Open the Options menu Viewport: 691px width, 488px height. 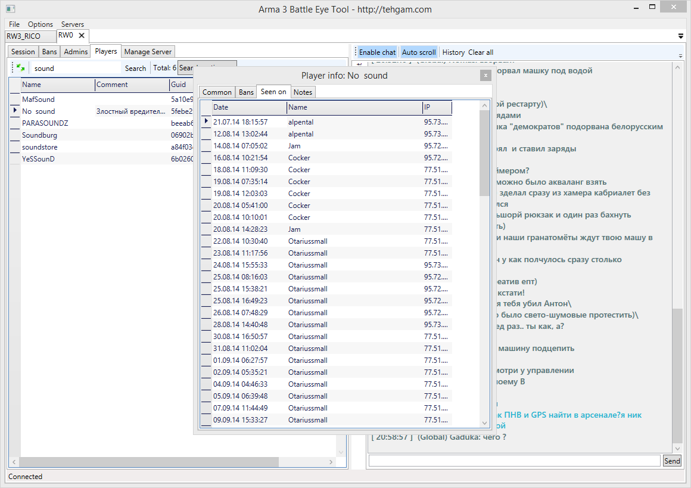(x=40, y=24)
